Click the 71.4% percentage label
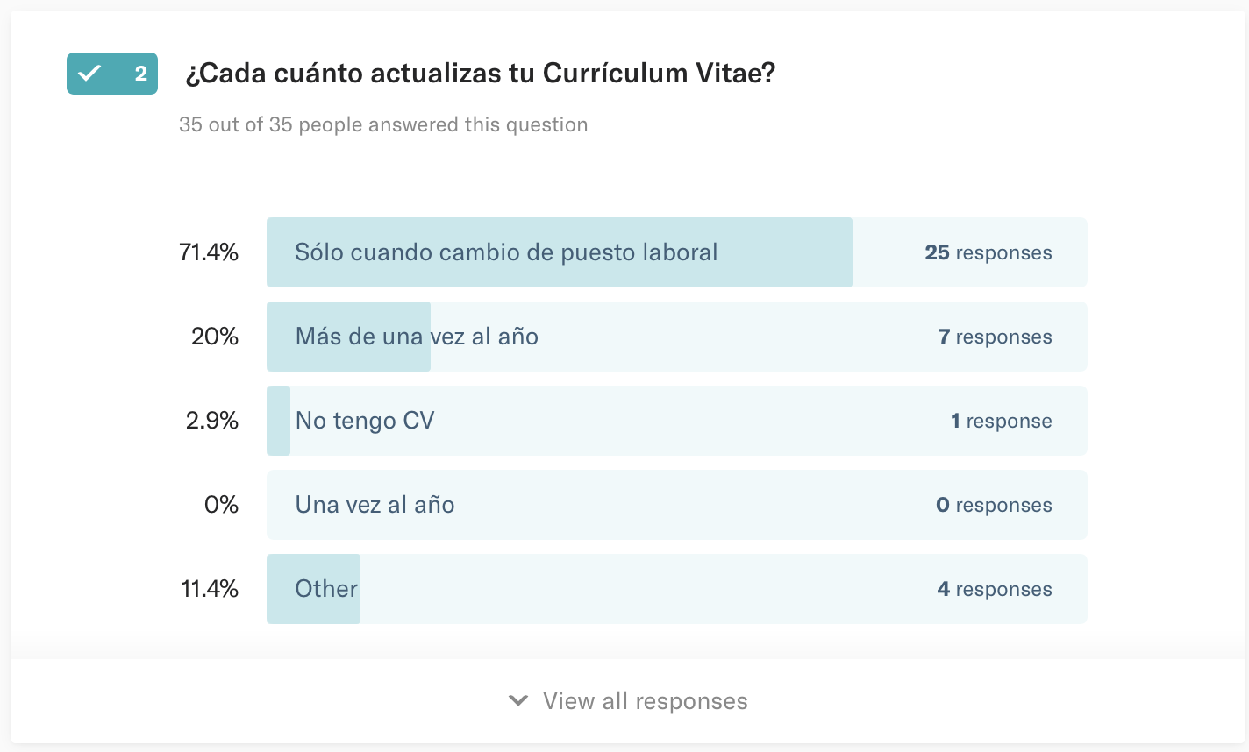The height and width of the screenshot is (752, 1249). pyautogui.click(x=209, y=252)
